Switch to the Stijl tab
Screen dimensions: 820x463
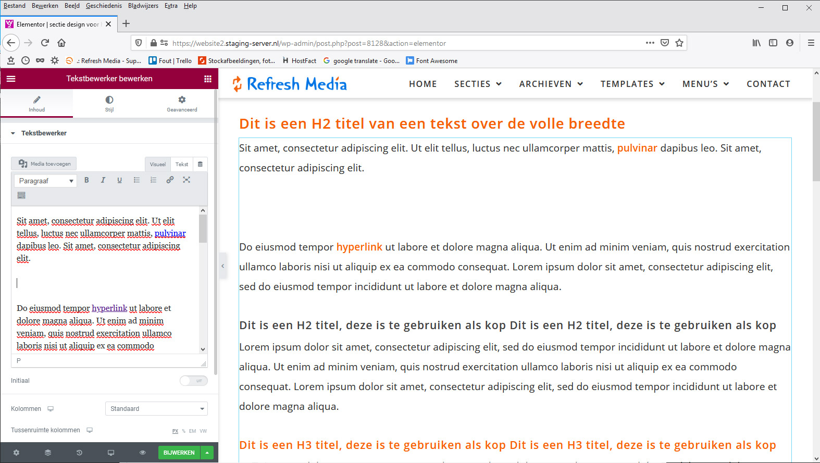pos(109,103)
